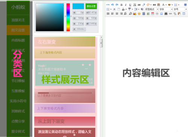This screenshot has width=188, height=137.
Task: Click the 00bdec hex color input field
Action: coord(79,29)
